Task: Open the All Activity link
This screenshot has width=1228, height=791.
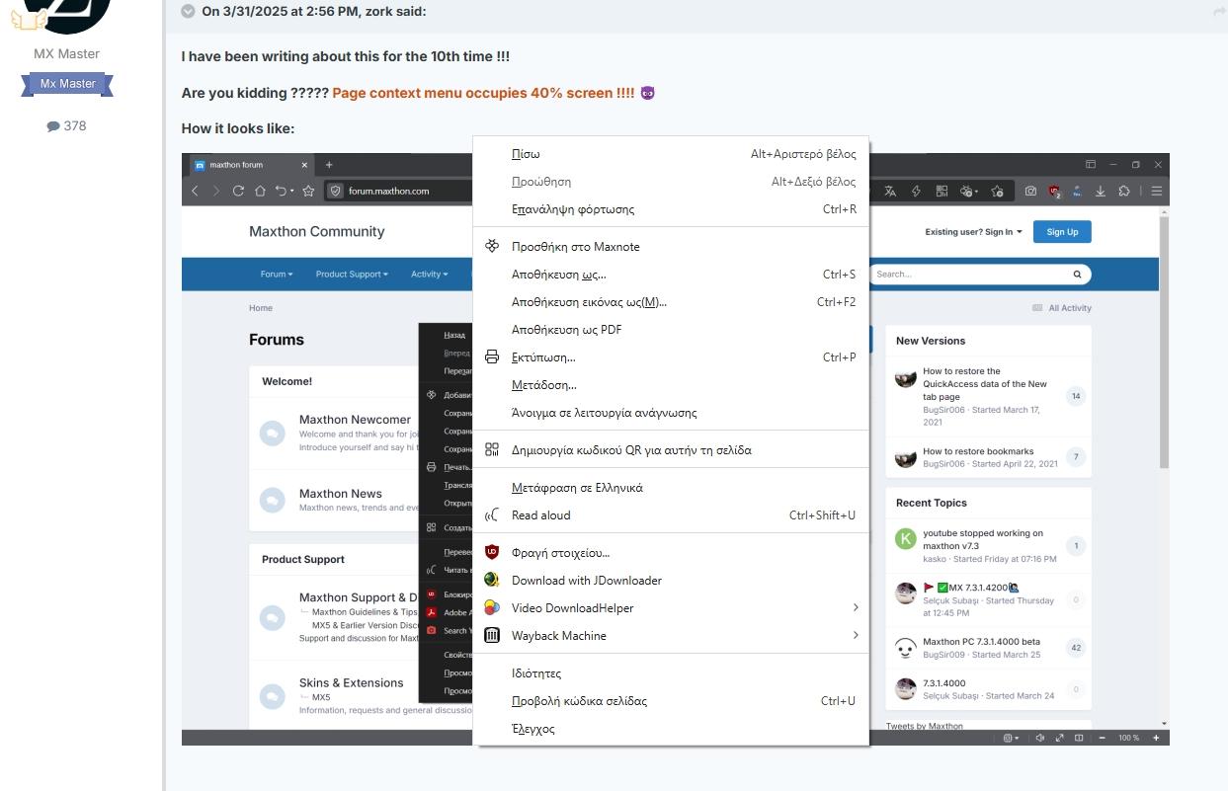Action: [1062, 308]
